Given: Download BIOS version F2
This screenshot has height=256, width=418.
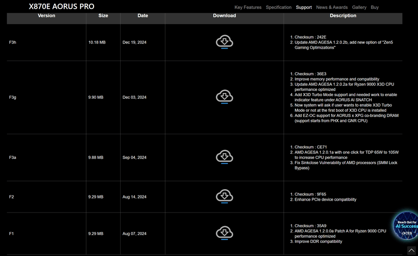Looking at the screenshot, I should click(x=224, y=196).
